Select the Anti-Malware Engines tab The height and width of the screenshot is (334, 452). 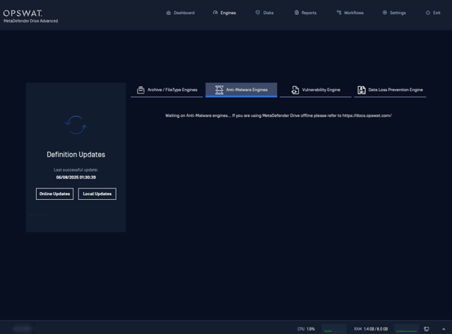tap(242, 90)
